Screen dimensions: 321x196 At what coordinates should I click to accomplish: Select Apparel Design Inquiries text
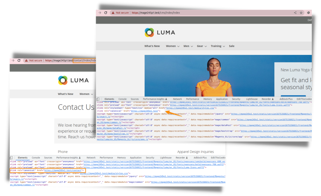tap(195, 152)
